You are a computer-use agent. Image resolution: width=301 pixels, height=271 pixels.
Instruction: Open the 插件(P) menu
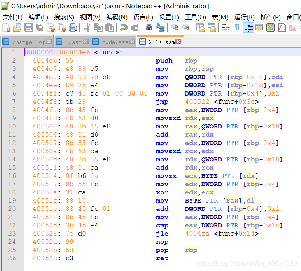point(271,17)
